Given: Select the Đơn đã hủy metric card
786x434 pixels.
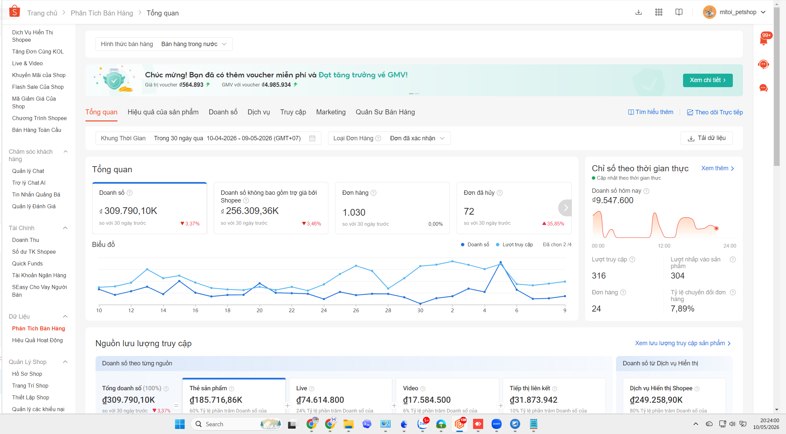Looking at the screenshot, I should click(514, 208).
